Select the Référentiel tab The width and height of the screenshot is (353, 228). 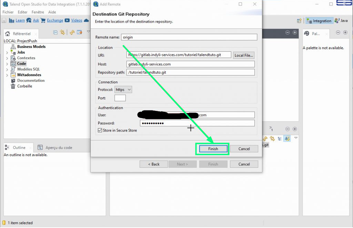tap(22, 34)
